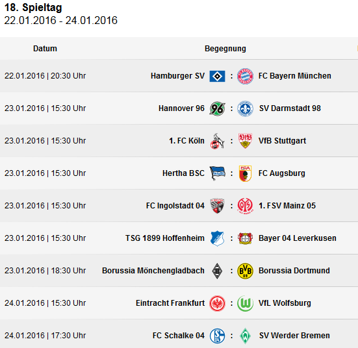Click the FC Augsburg crest
This screenshot has width=358, height=348.
pyautogui.click(x=245, y=173)
